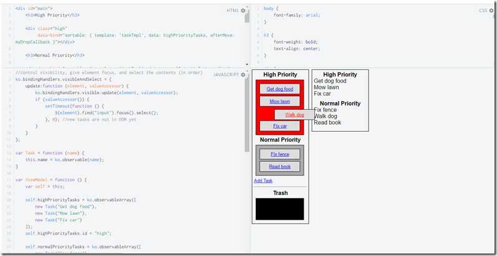Click the 'Fix car' task link

coord(280,126)
